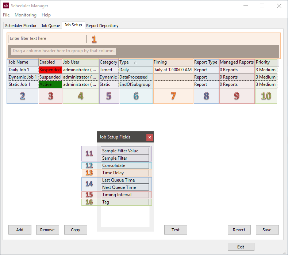This screenshot has width=288, height=255.
Task: Select the Time Delay field
Action: (125, 173)
